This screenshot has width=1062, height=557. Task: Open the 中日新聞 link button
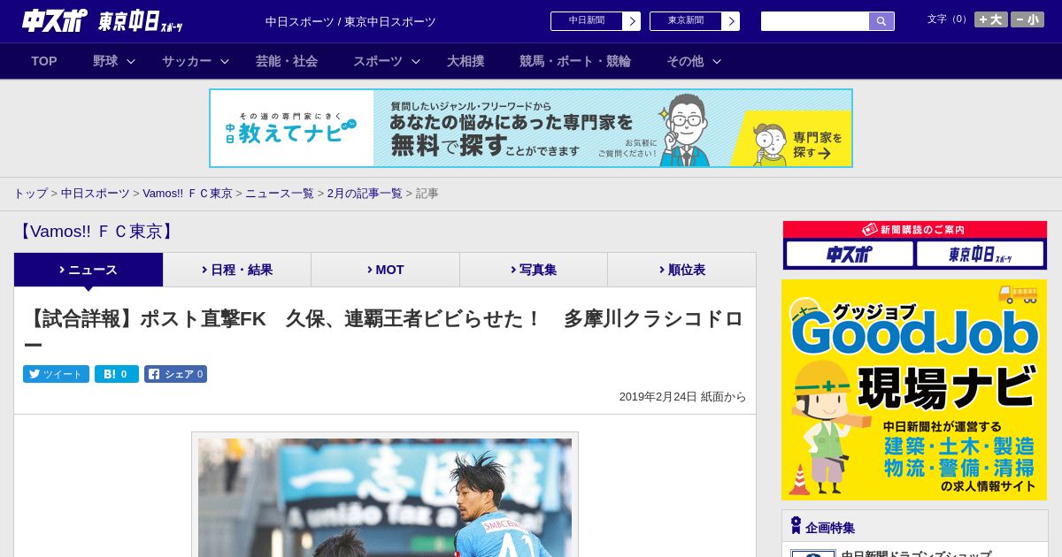587,21
